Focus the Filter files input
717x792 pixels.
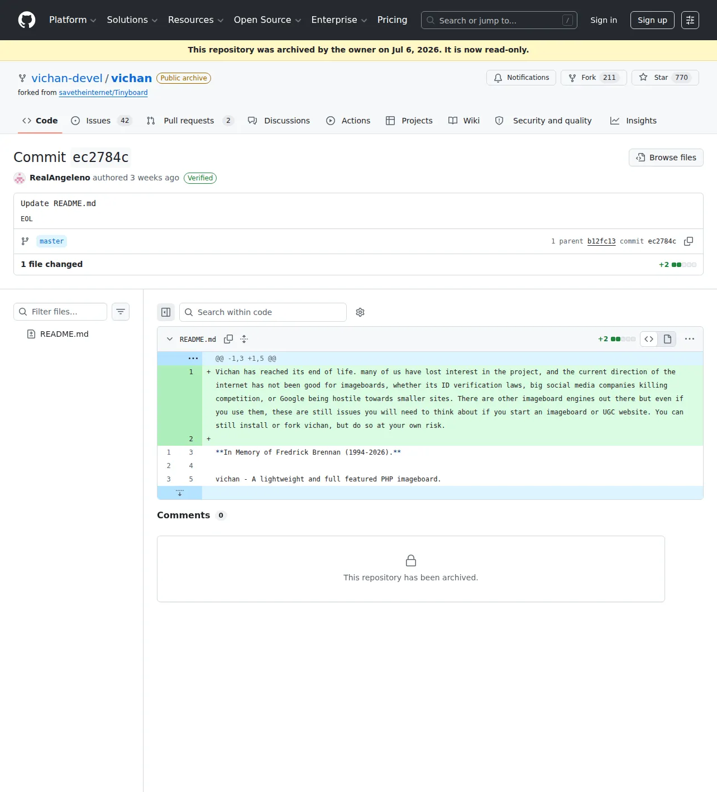click(60, 312)
